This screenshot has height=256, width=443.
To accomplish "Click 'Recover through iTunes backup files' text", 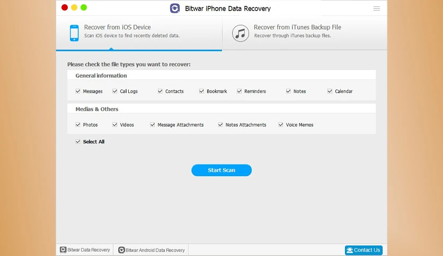I will coord(293,35).
